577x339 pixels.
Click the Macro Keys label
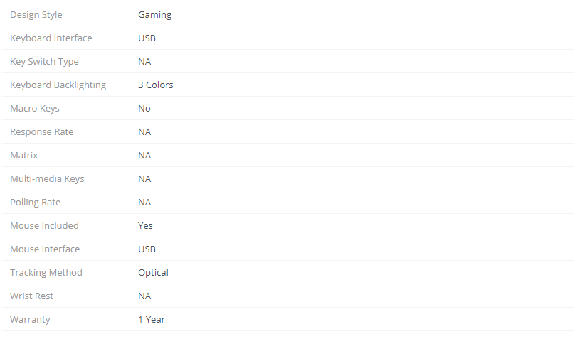(35, 109)
